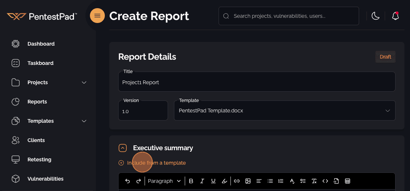Undo the last editor action
The width and height of the screenshot is (410, 191).
click(x=127, y=181)
